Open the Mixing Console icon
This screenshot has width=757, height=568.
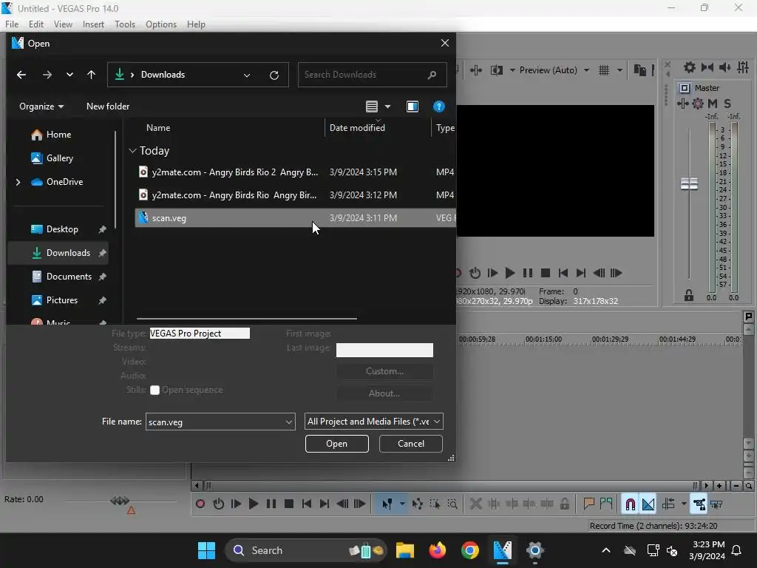[743, 67]
